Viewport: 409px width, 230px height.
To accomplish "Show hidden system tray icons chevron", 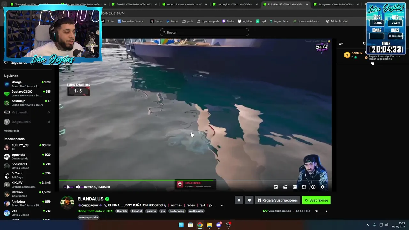I will click(367, 225).
